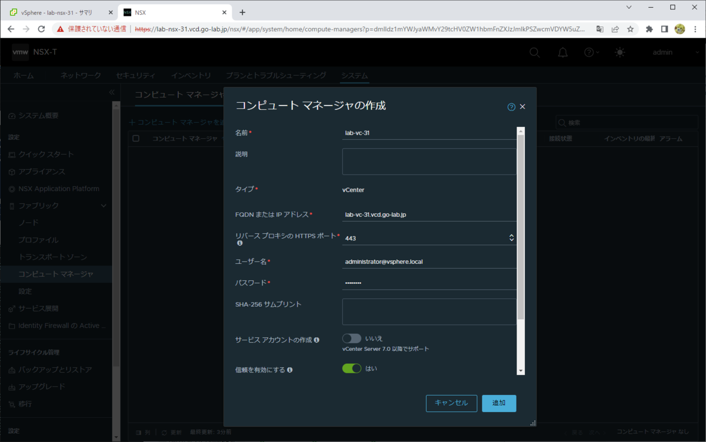The width and height of the screenshot is (706, 442).
Task: Click the NSX-T search magnifier icon
Action: pyautogui.click(x=534, y=52)
